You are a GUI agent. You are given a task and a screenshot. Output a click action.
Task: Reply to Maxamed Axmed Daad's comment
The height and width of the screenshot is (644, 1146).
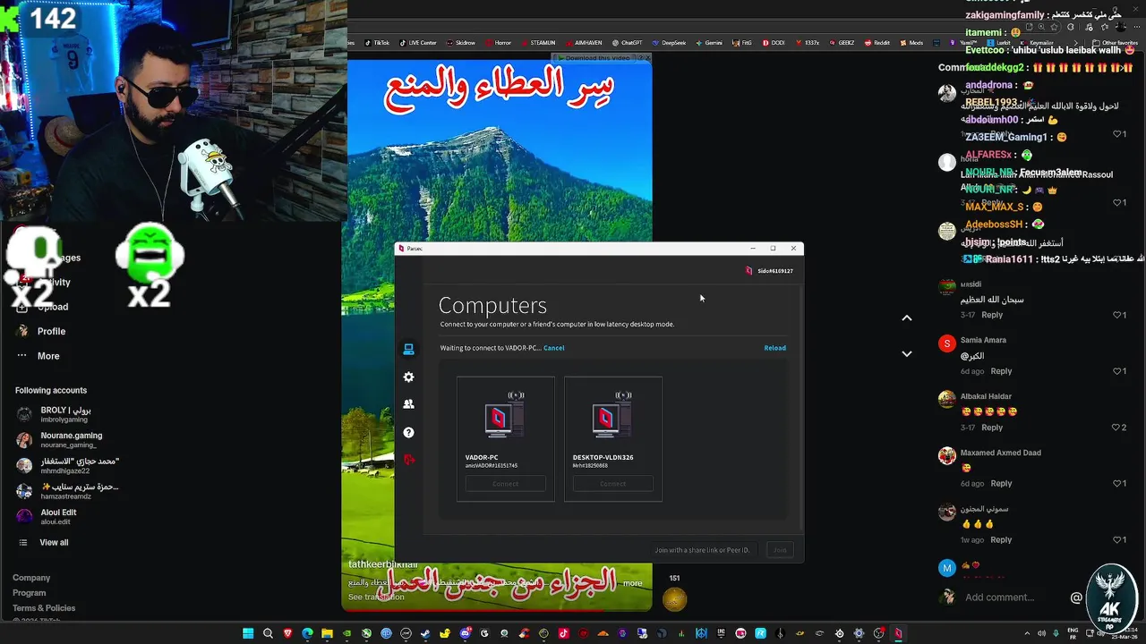coord(1001,484)
